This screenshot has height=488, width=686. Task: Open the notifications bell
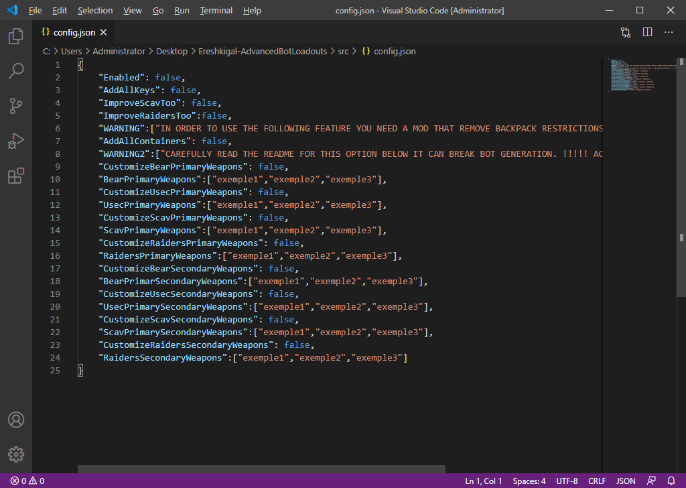(x=671, y=481)
